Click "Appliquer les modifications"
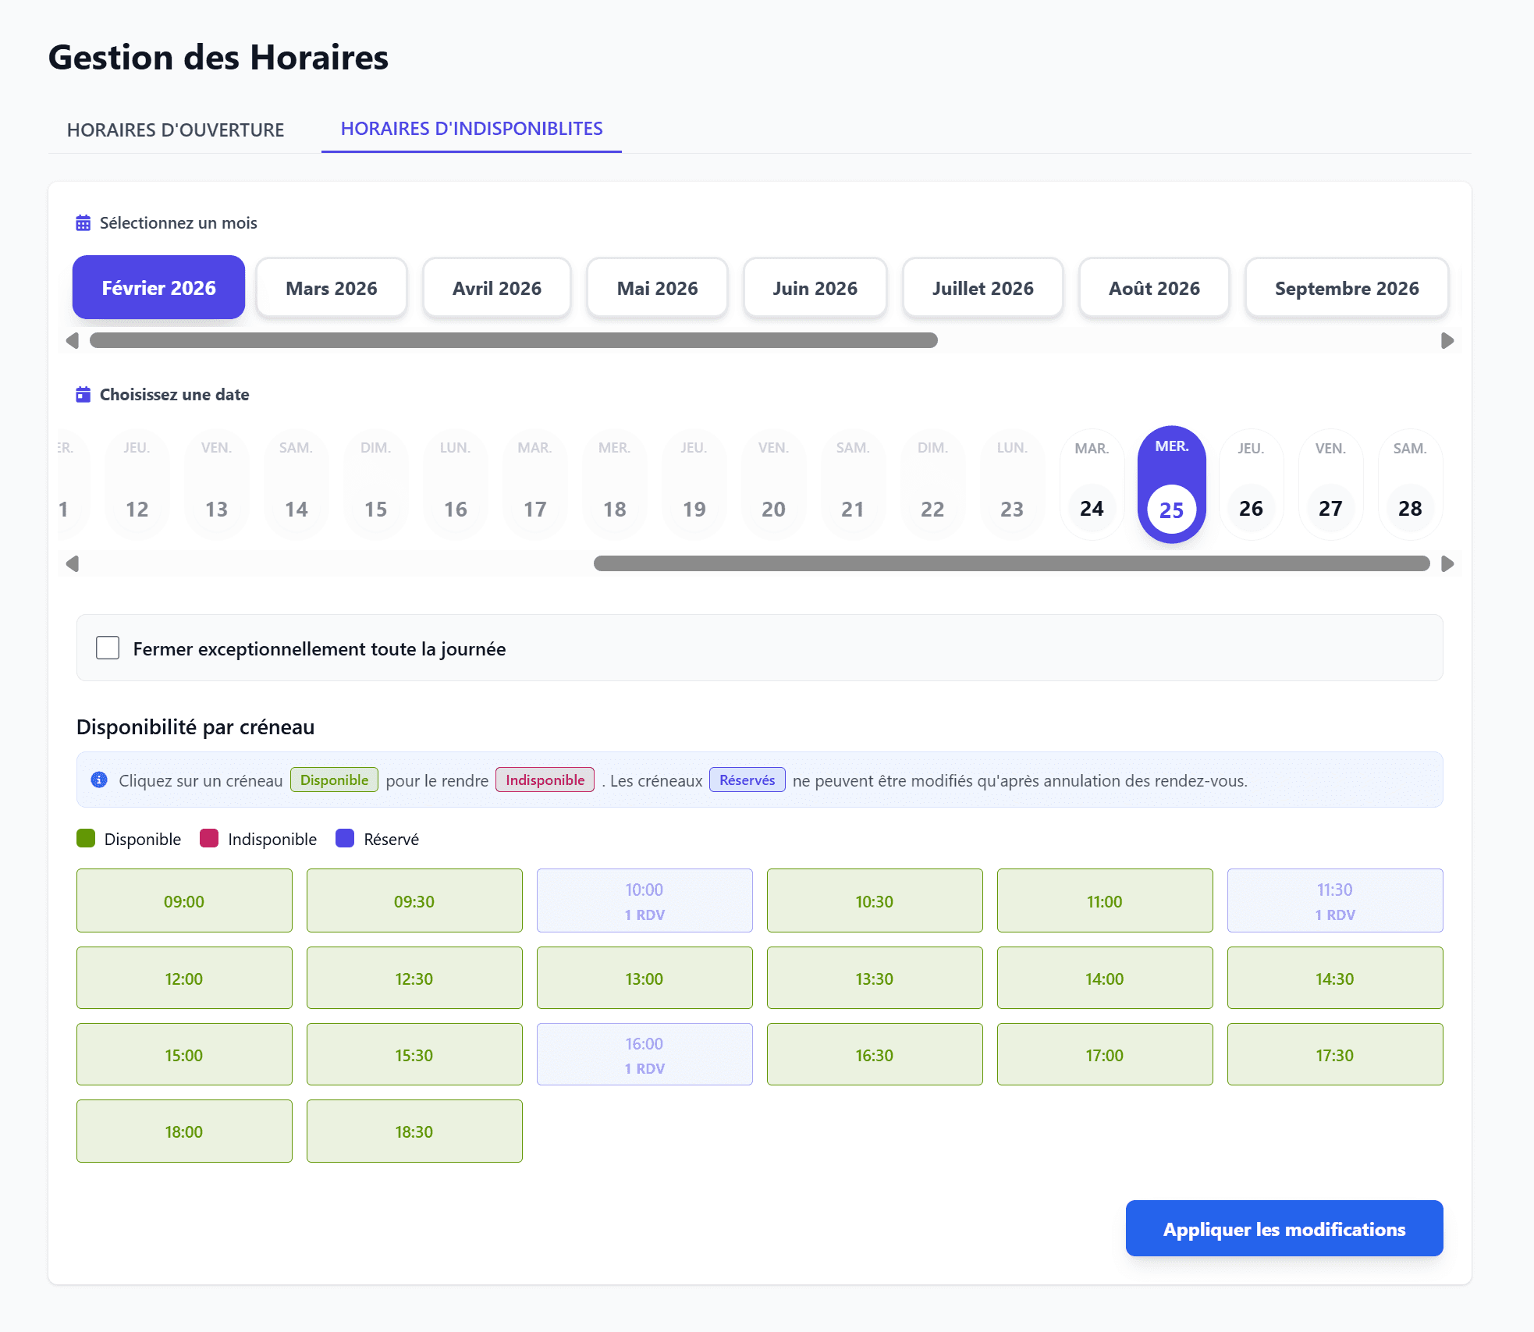This screenshot has height=1332, width=1534. [1284, 1227]
